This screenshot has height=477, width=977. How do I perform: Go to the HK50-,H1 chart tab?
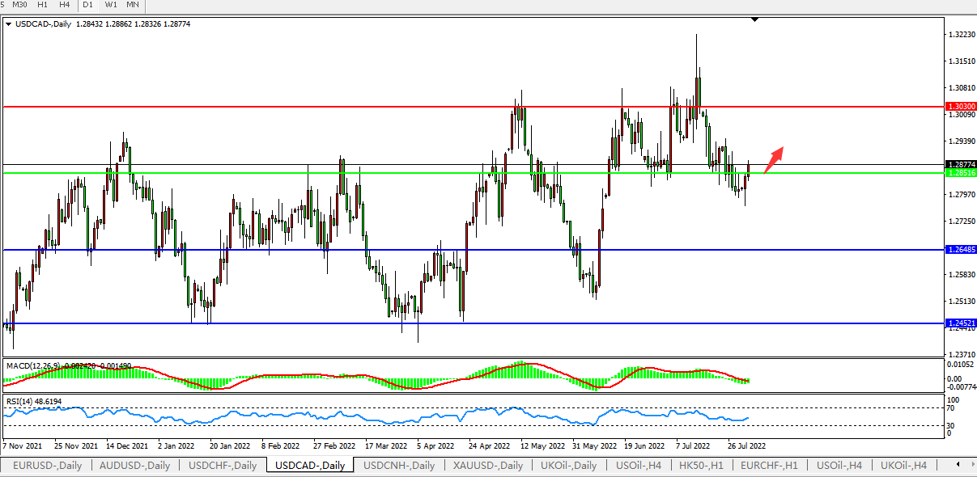[699, 466]
